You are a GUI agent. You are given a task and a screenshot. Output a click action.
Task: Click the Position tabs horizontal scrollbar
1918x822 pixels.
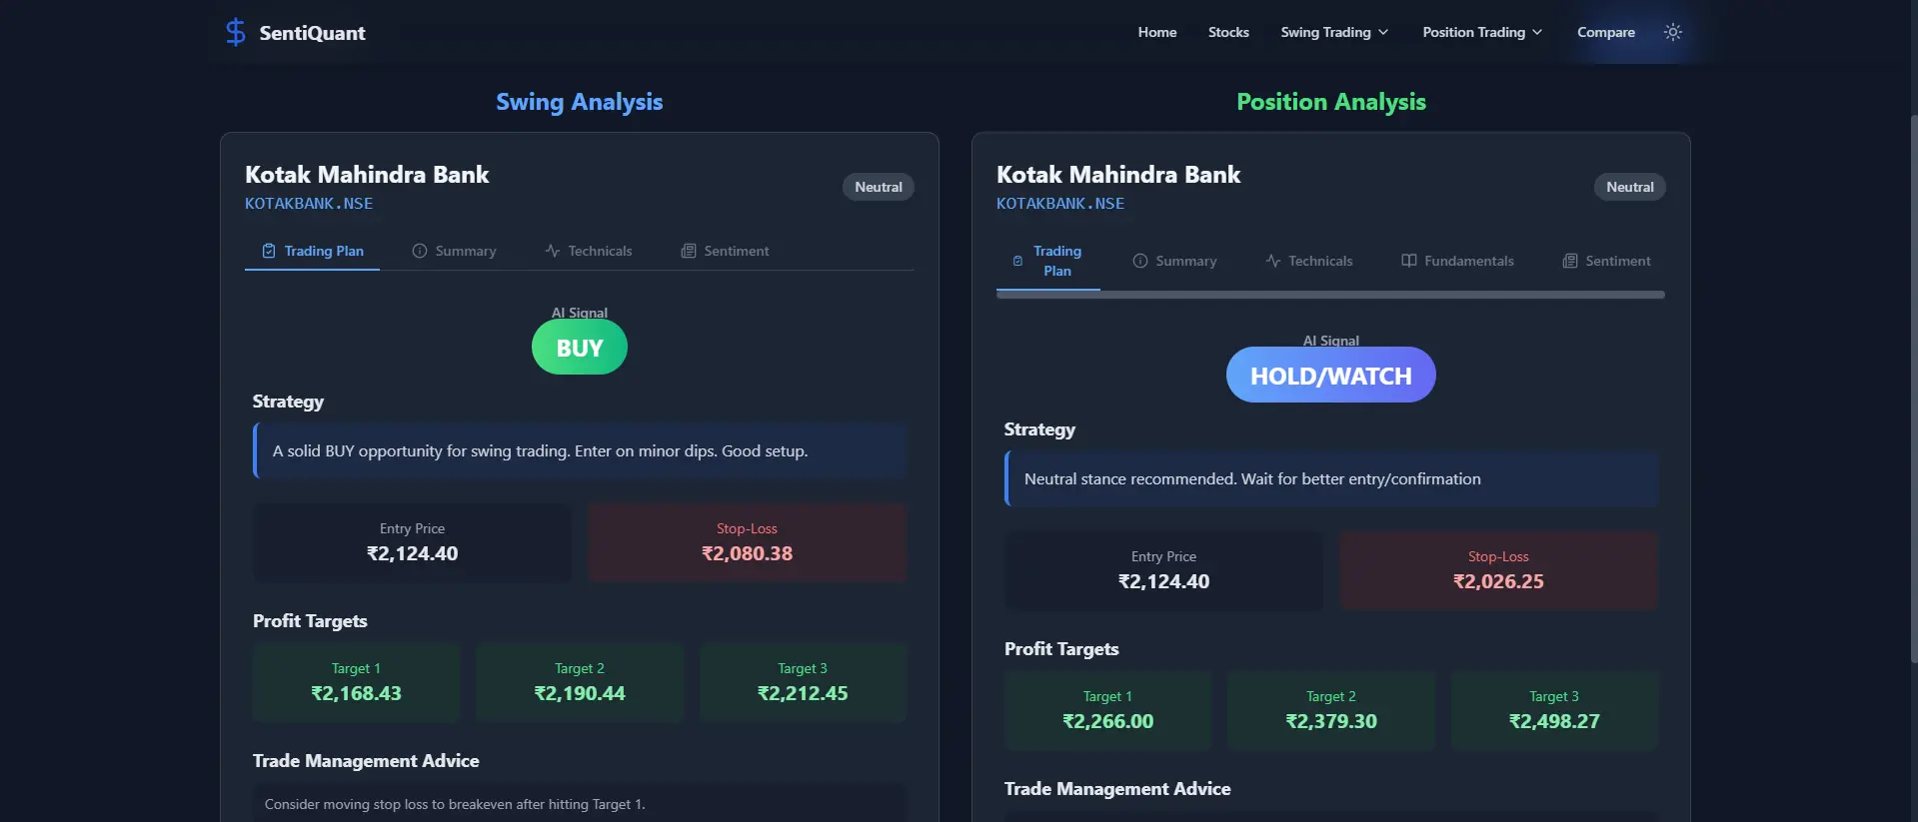coord(1330,295)
